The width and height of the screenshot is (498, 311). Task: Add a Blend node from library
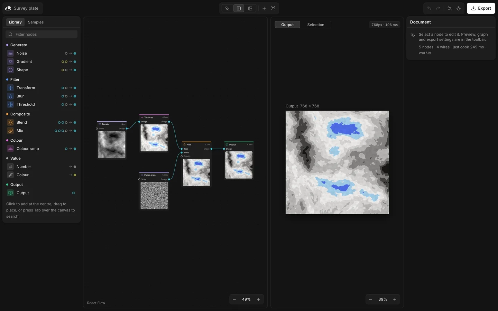tap(41, 122)
